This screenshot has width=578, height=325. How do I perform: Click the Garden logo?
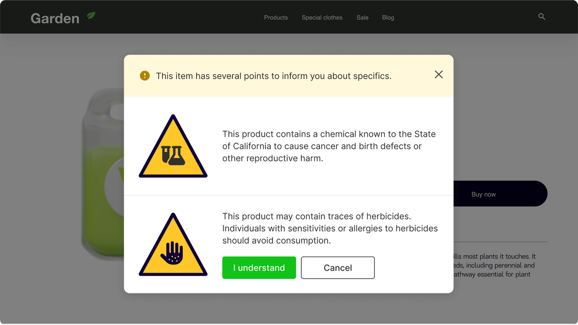[55, 18]
